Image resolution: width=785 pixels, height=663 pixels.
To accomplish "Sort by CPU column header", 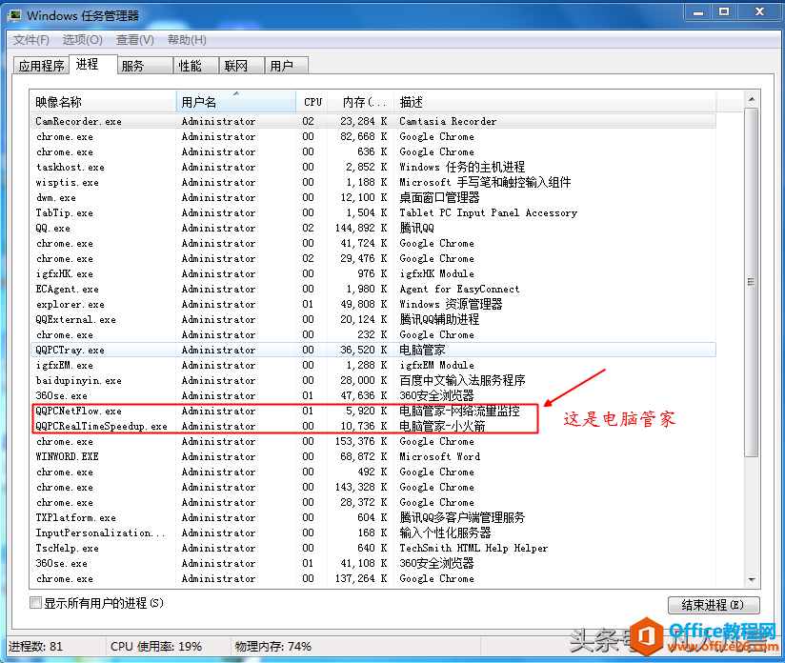I will tap(312, 102).
